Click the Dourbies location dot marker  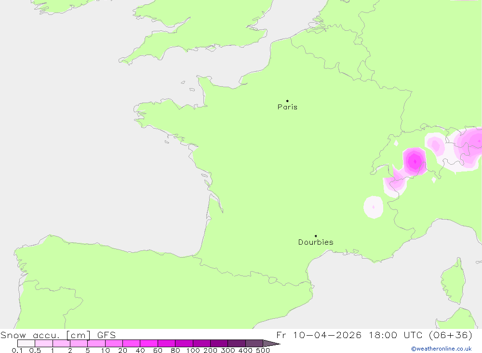[316, 236]
